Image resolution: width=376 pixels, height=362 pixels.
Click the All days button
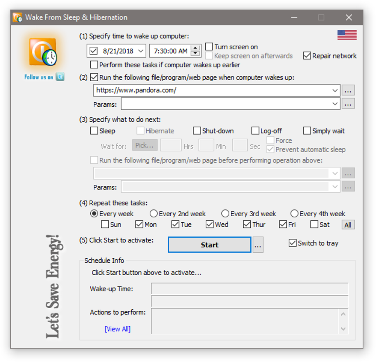point(348,225)
